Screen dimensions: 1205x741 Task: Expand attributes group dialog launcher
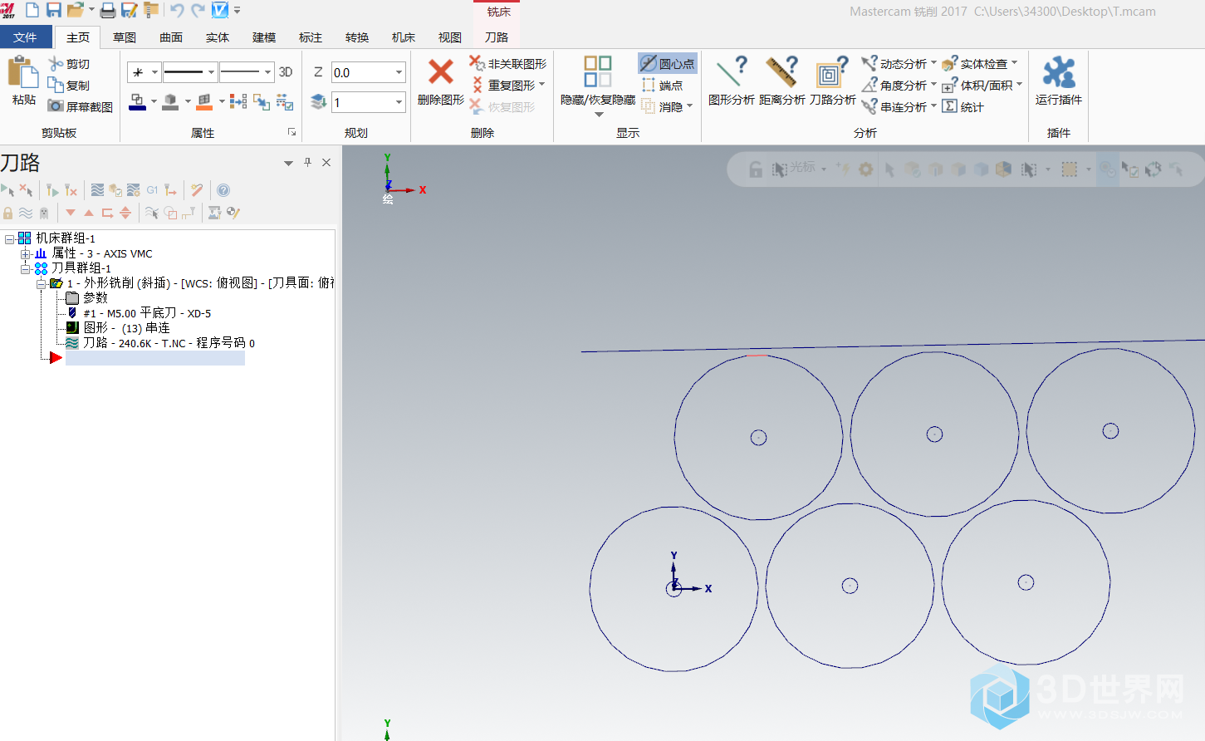[x=291, y=132]
